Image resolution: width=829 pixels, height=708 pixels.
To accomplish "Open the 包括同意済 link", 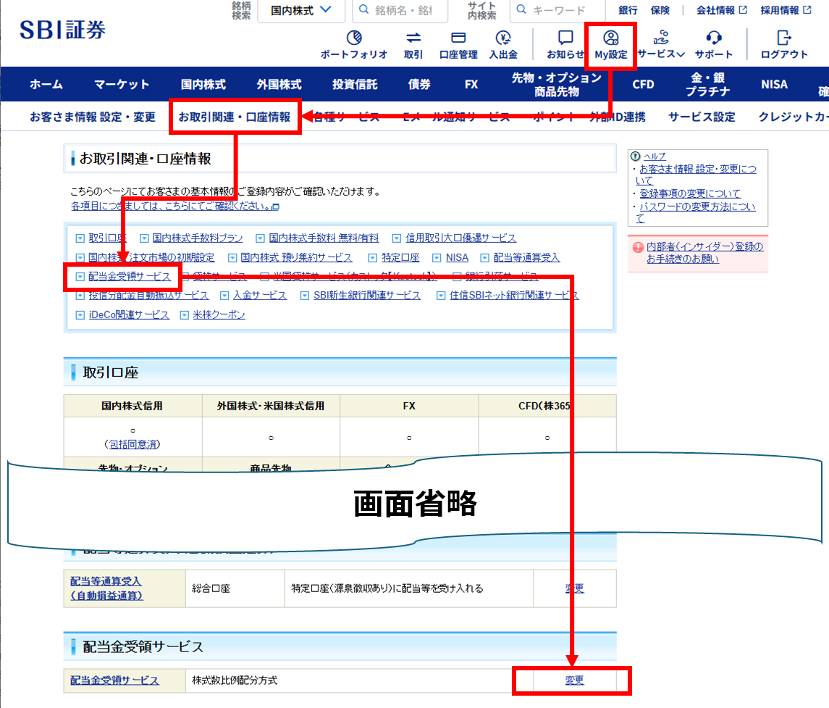I will (x=132, y=444).
